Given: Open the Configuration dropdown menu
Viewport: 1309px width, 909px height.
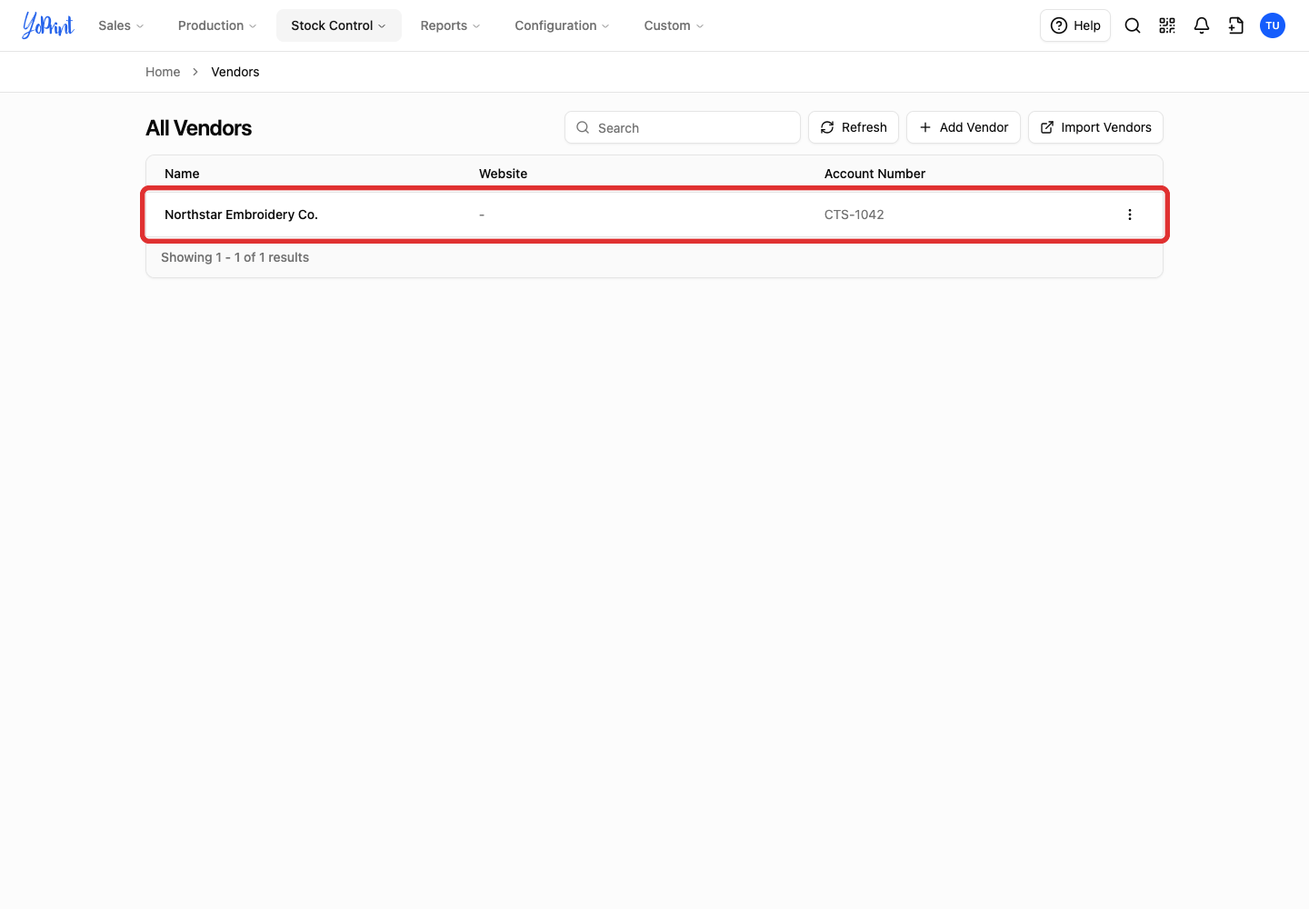Looking at the screenshot, I should click(562, 25).
